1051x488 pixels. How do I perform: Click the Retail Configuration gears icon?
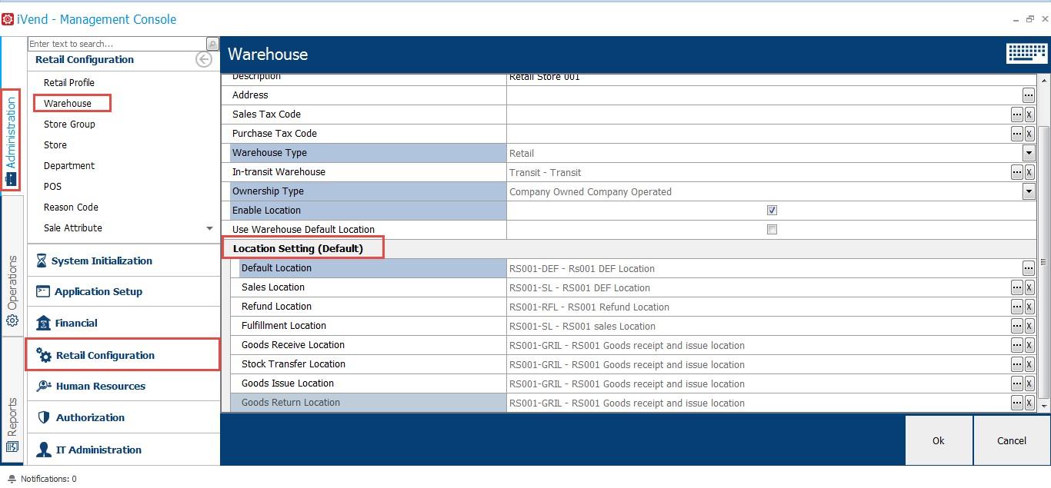(44, 355)
